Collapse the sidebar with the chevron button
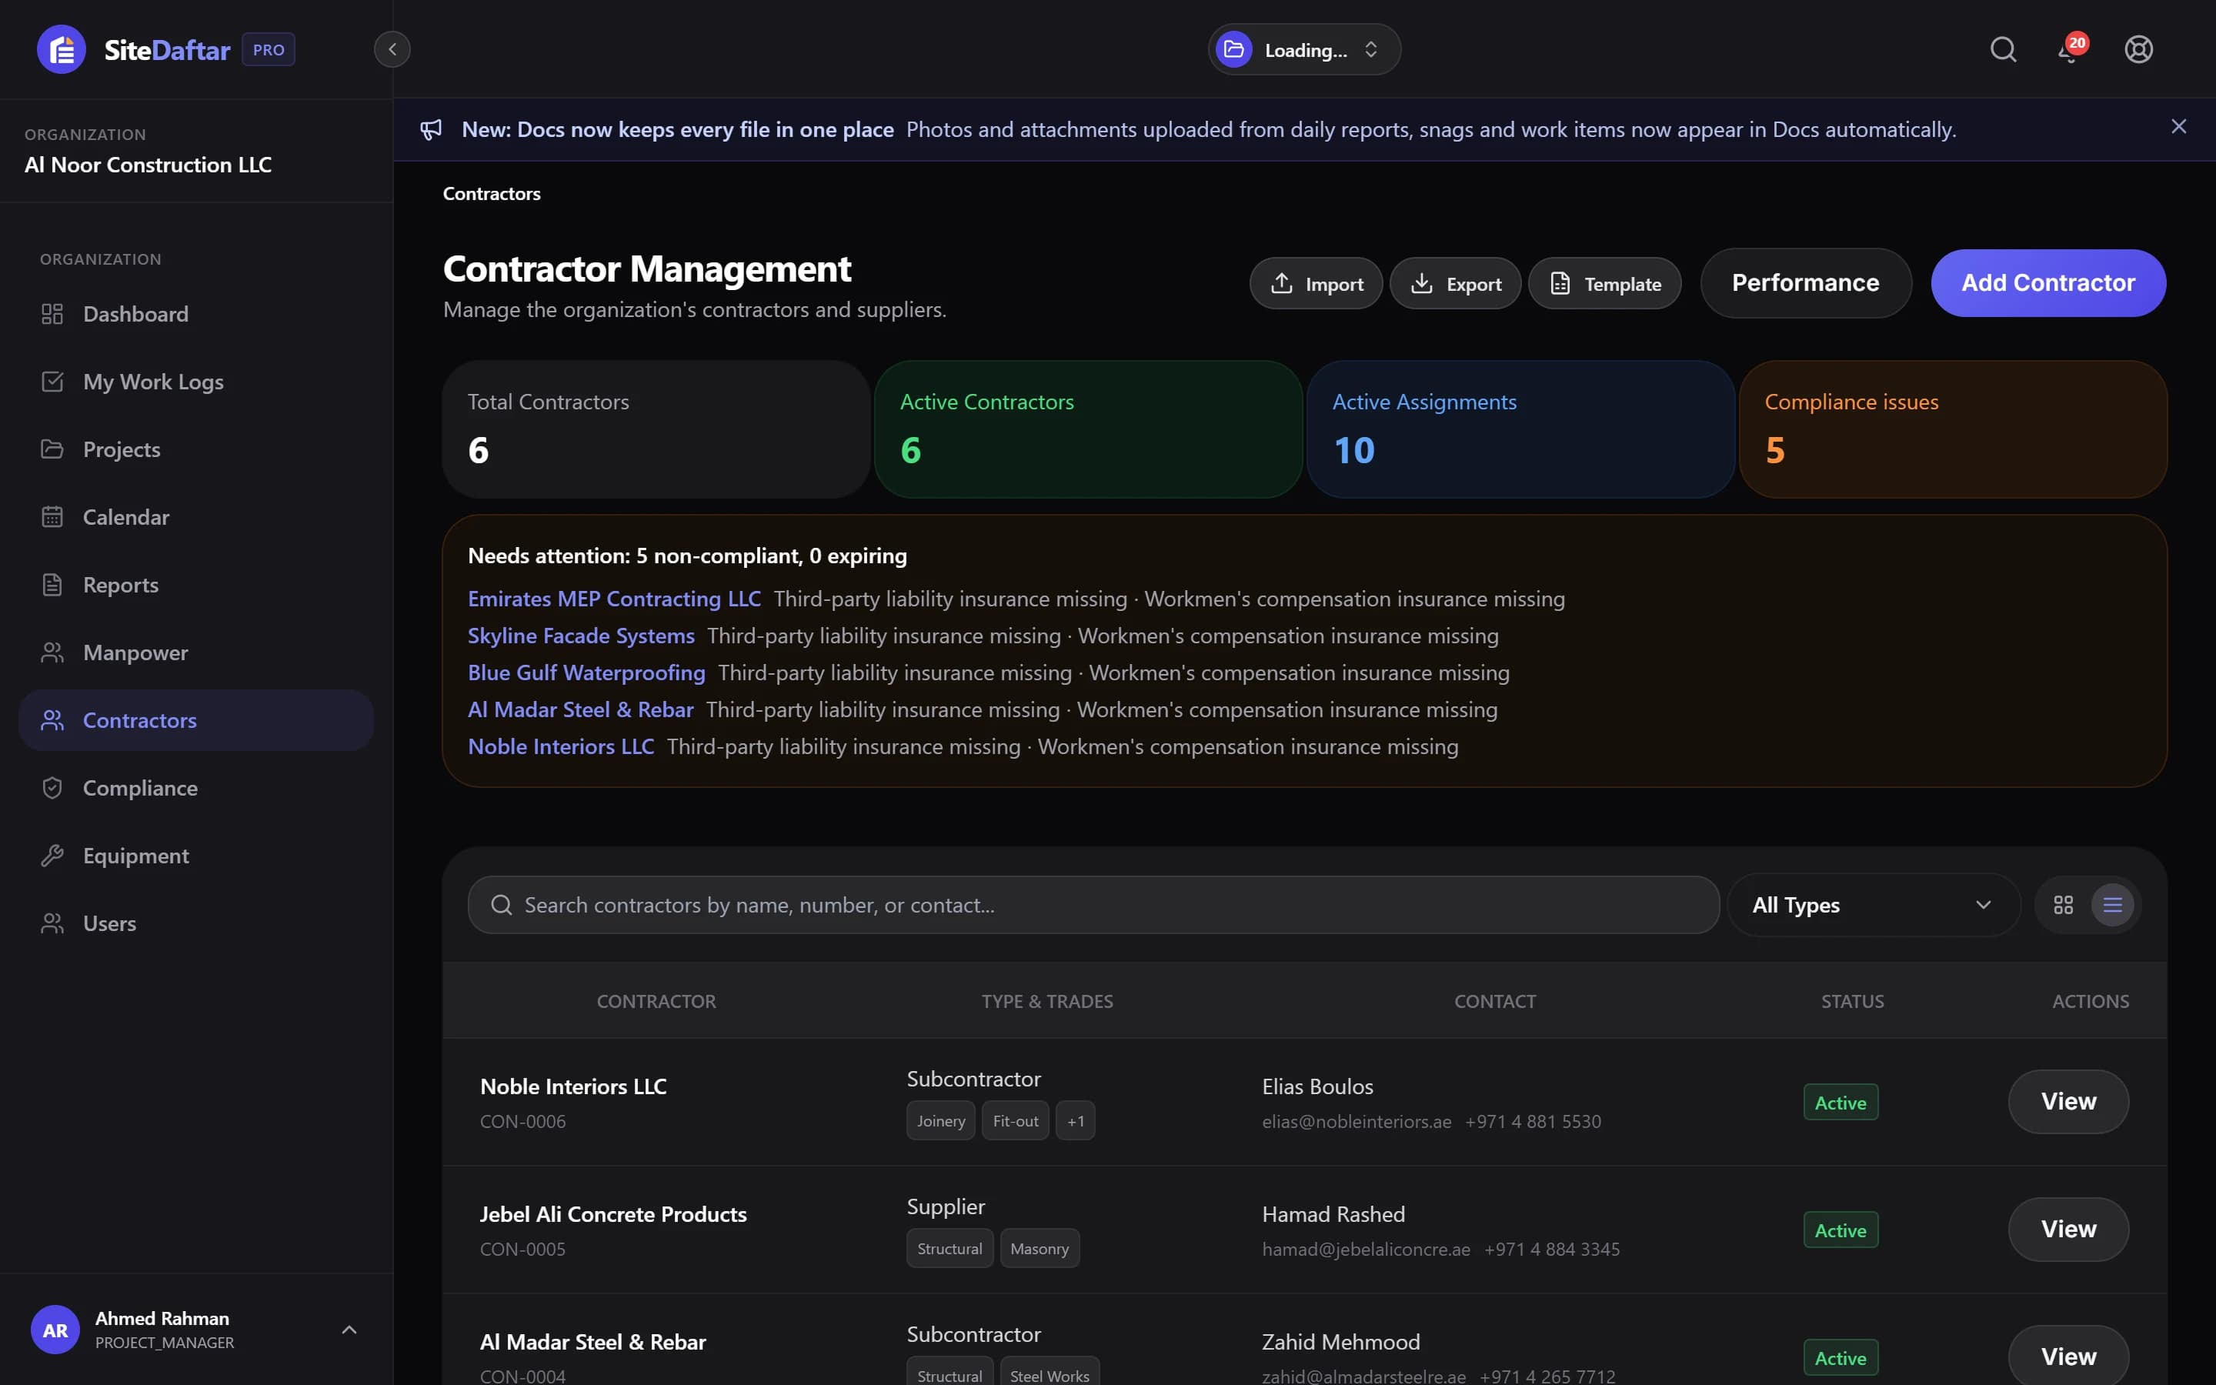Image resolution: width=2216 pixels, height=1385 pixels. 392,49
